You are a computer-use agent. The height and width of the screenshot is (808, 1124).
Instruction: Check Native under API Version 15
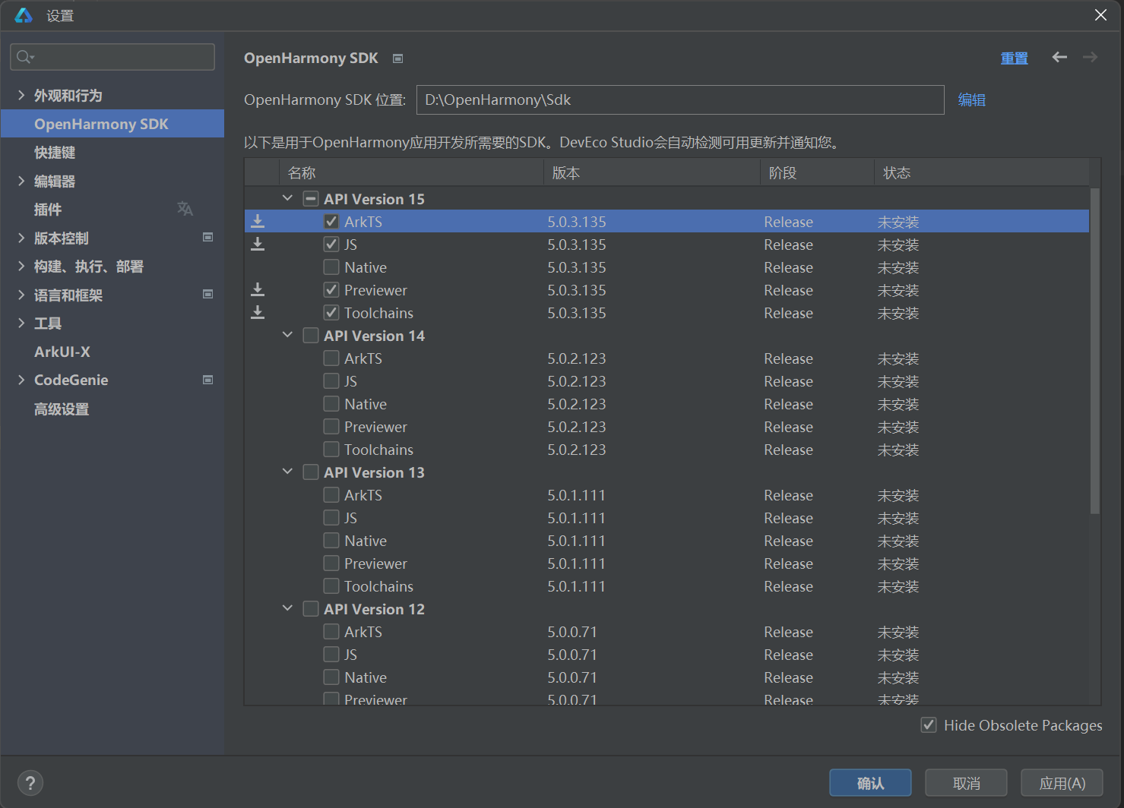[331, 267]
